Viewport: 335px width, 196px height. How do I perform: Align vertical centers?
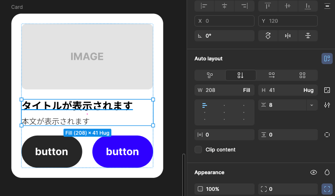(288, 6)
